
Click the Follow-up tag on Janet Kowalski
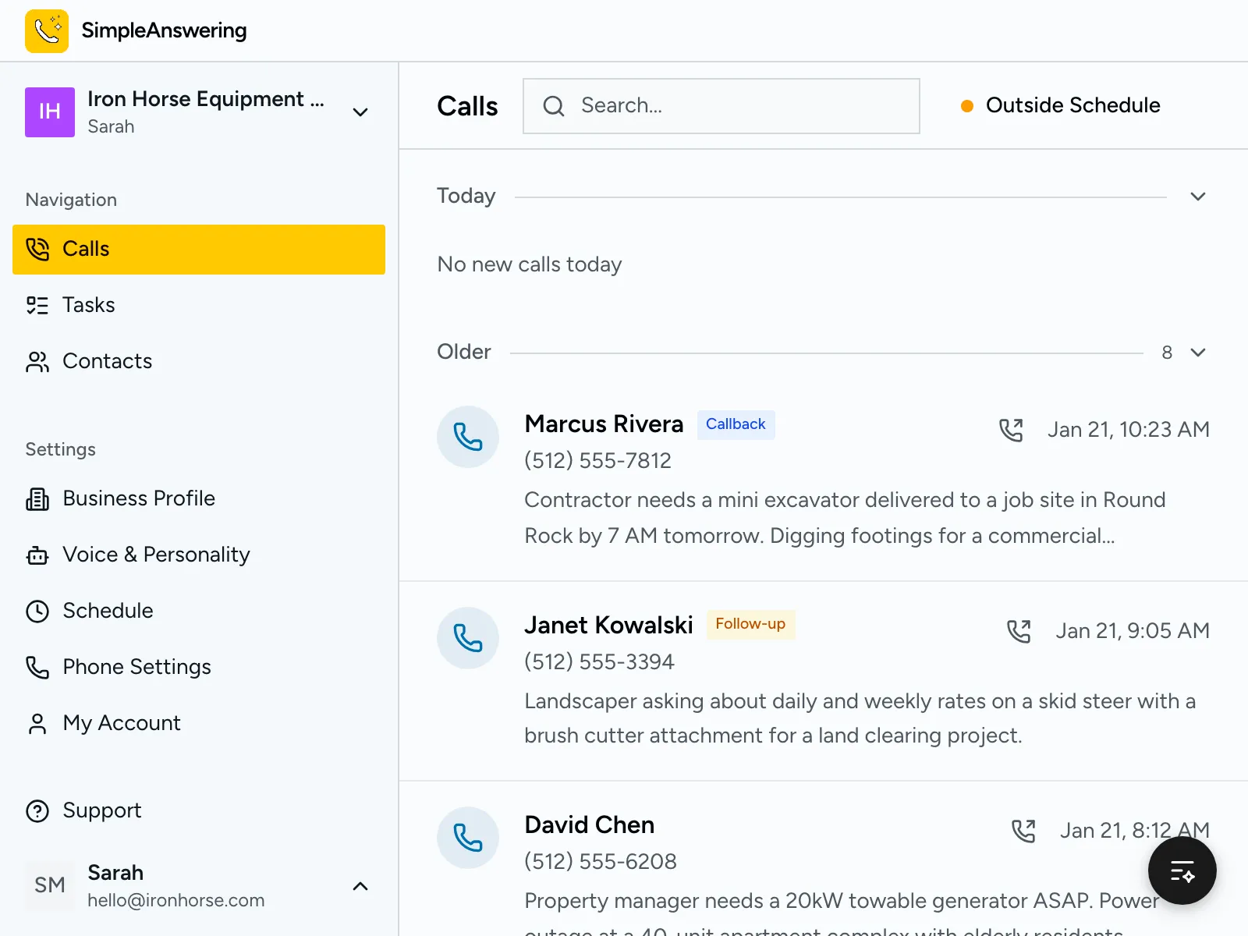click(750, 624)
